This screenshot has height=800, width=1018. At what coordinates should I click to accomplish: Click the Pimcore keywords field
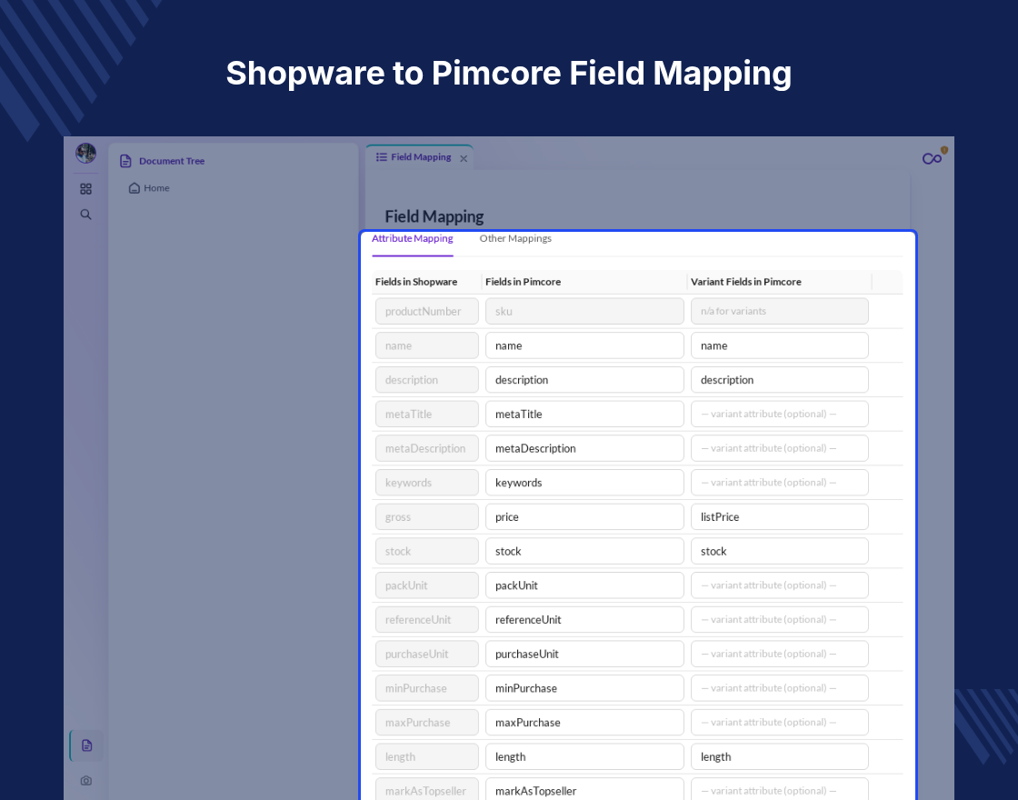[x=584, y=483]
